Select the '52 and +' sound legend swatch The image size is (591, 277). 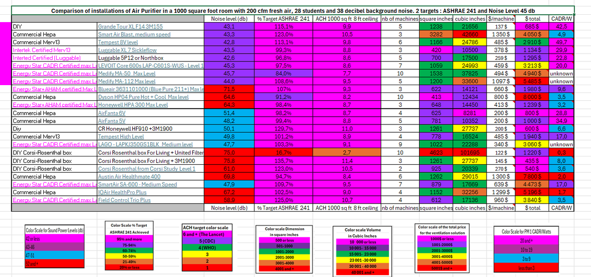tap(55, 265)
